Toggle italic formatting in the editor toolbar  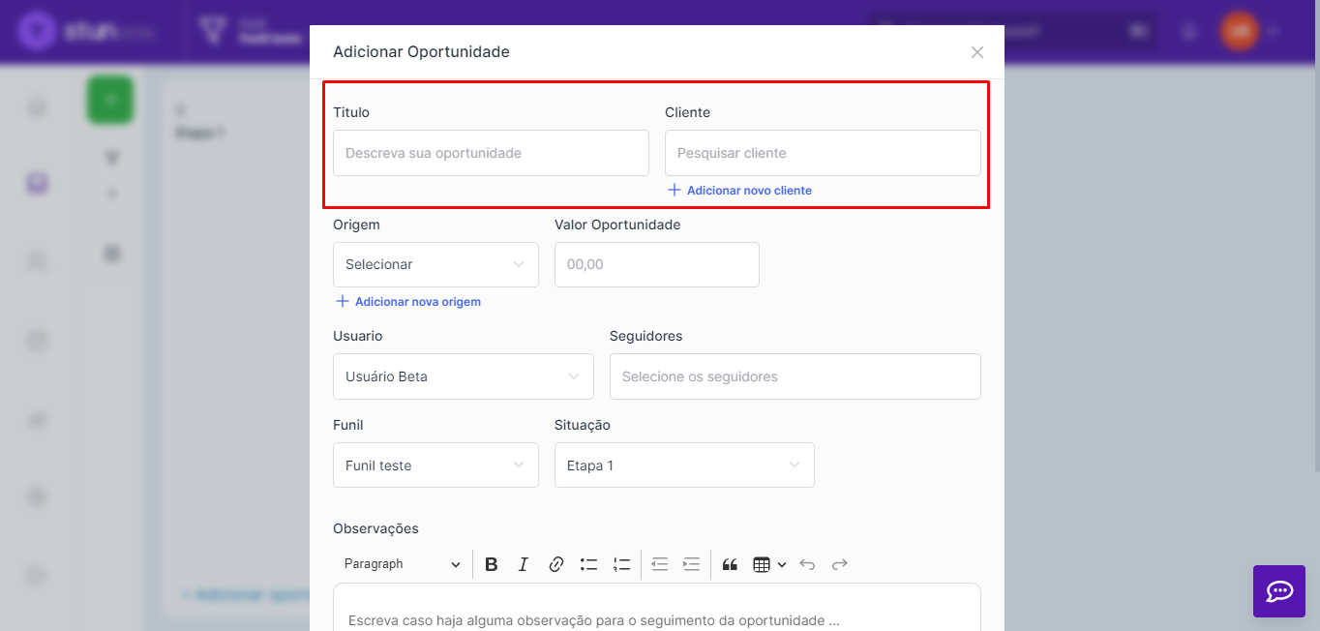click(x=524, y=564)
